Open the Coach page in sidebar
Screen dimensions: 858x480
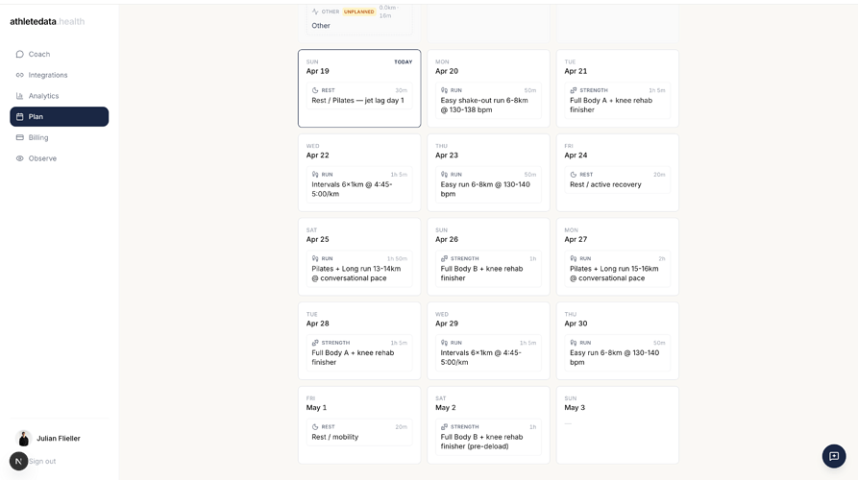click(60, 54)
